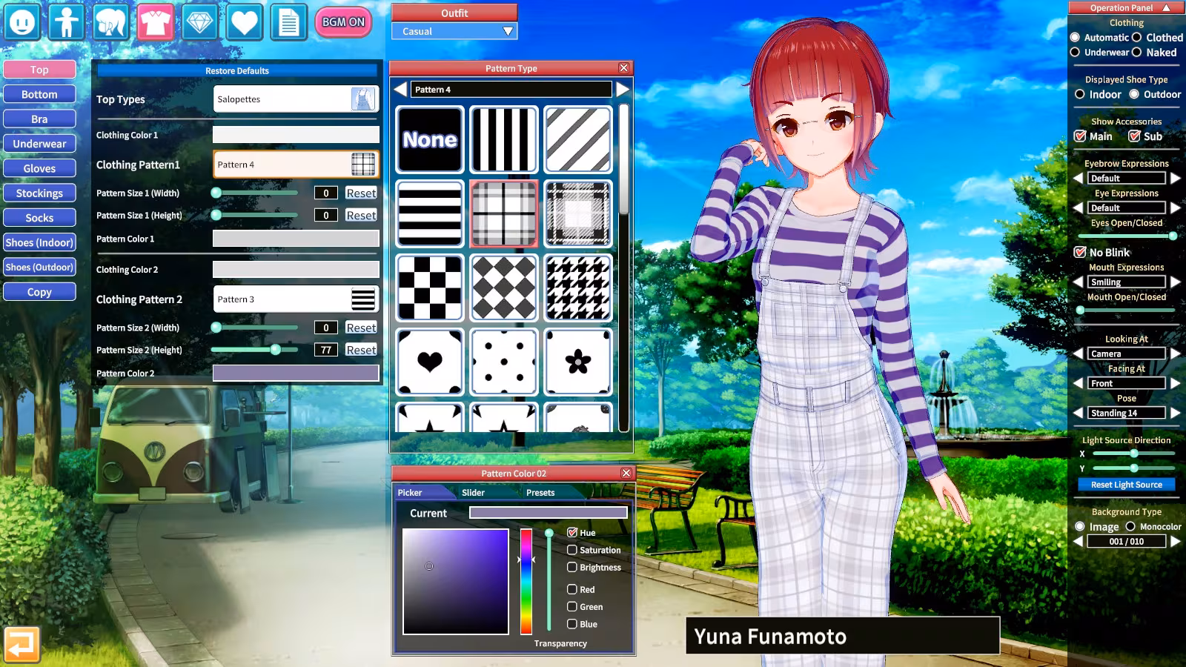Go to previous pattern type arrow

[400, 89]
